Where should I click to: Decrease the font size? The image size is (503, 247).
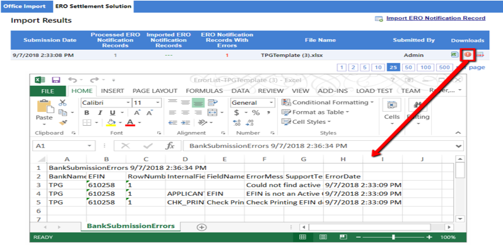(x=149, y=112)
